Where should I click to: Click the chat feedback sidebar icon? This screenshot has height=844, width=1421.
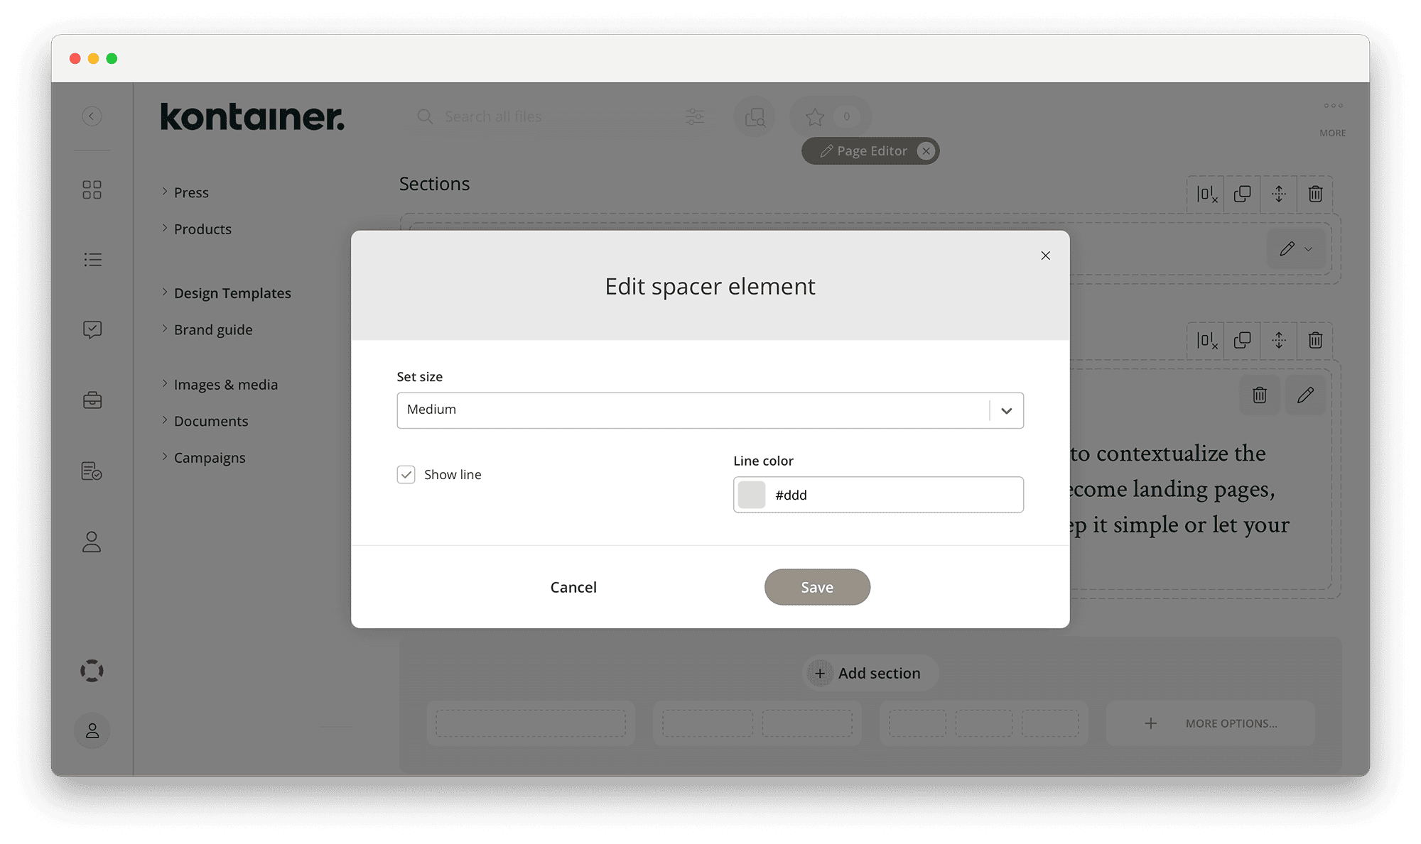click(92, 329)
